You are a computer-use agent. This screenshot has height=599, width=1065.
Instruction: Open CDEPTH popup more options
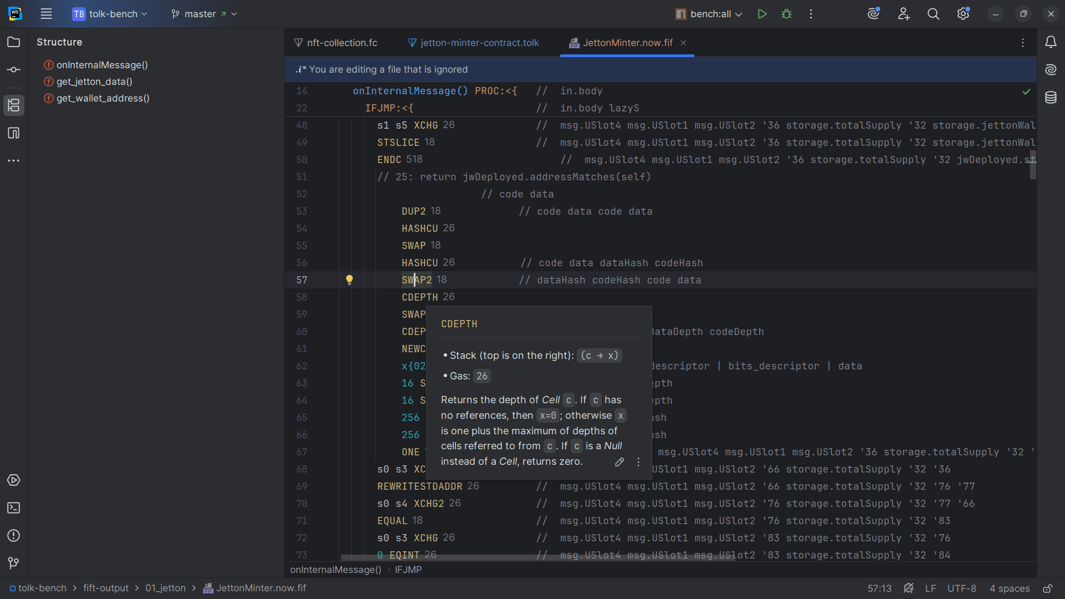coord(638,462)
